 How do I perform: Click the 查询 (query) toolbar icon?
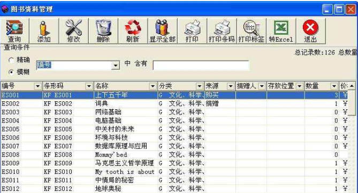[x=14, y=31]
